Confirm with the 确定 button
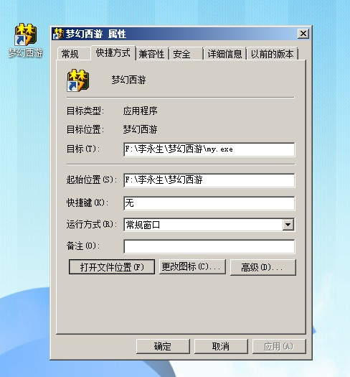The height and width of the screenshot is (377, 350). [163, 346]
